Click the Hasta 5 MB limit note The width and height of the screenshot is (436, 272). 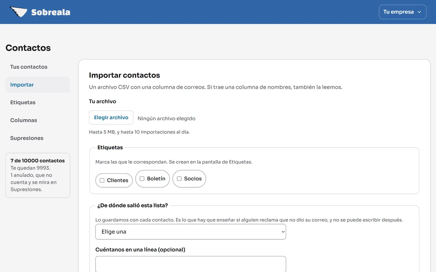pos(139,132)
